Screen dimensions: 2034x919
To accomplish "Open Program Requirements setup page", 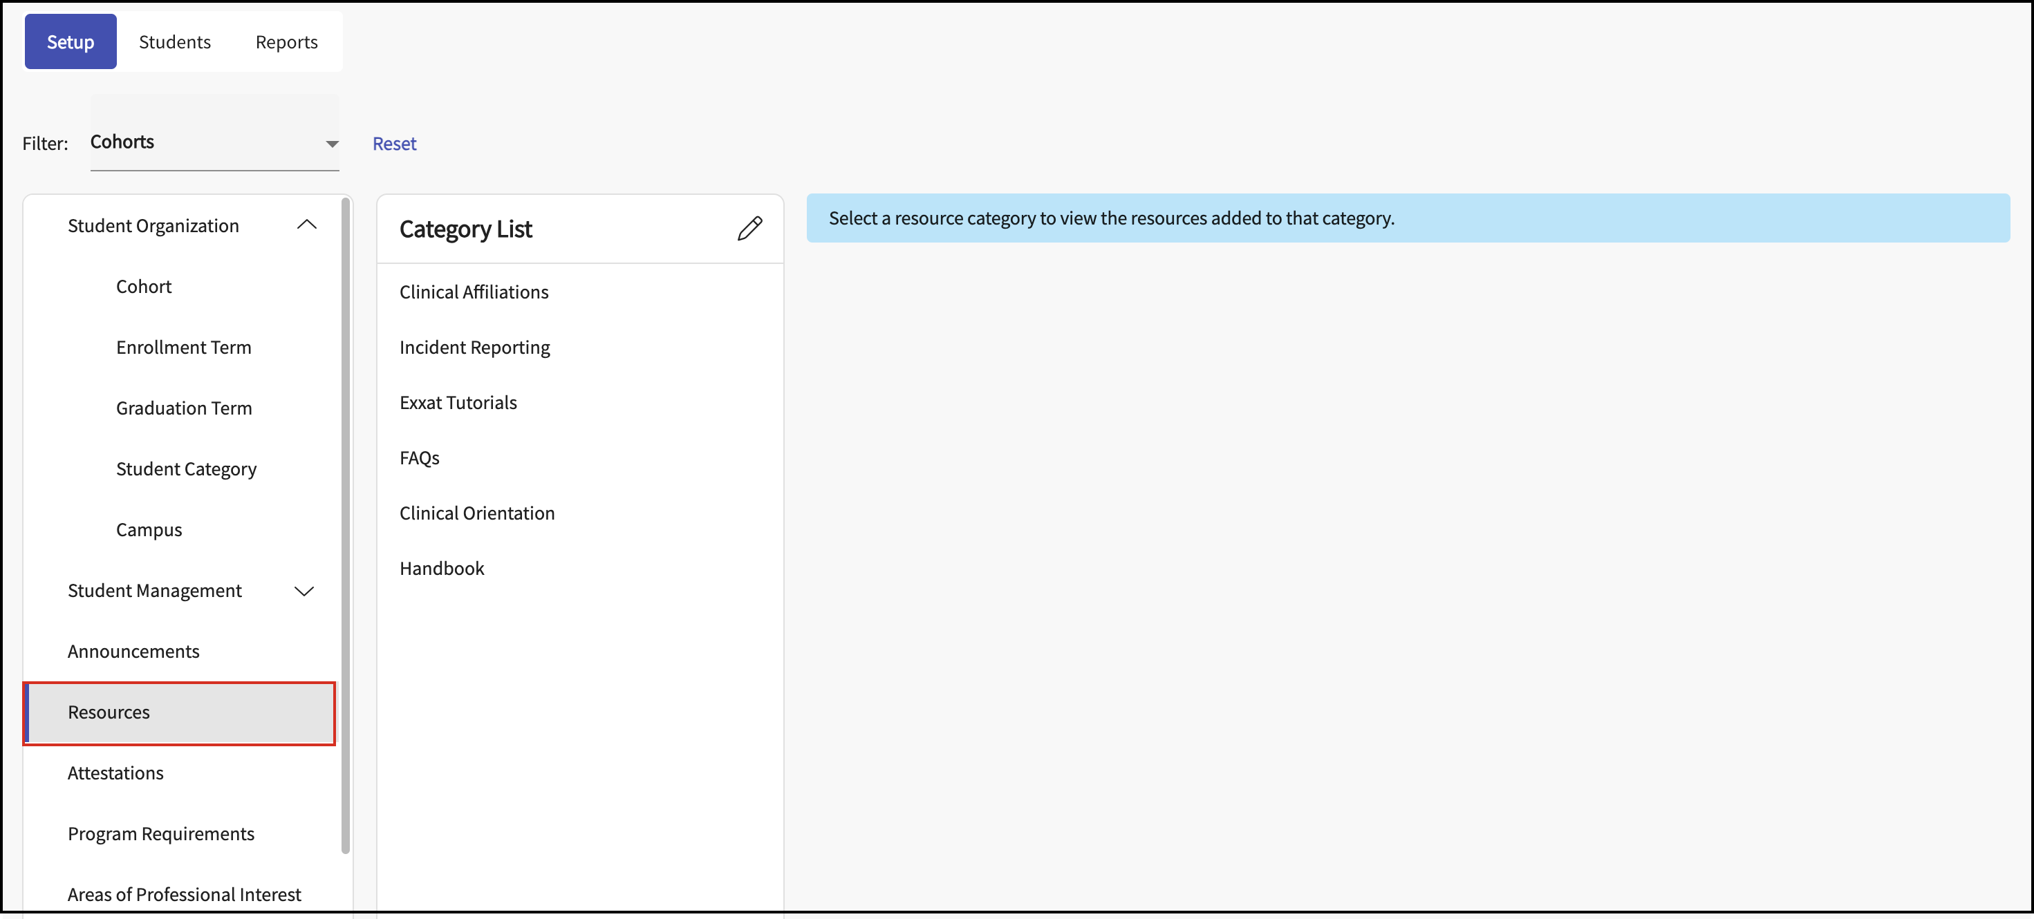I will point(161,833).
